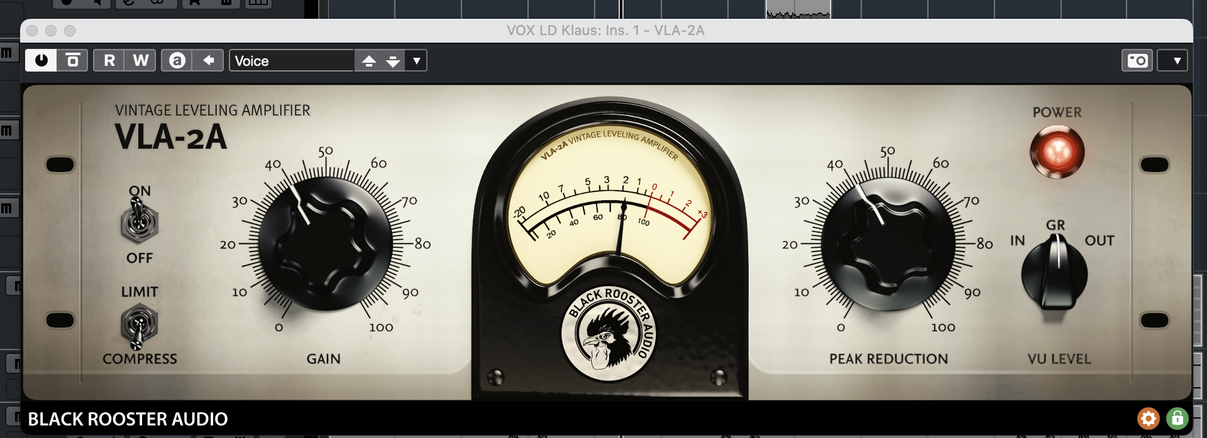Open the preset management dropdown arrow
1207x438 pixels.
pyautogui.click(x=416, y=61)
